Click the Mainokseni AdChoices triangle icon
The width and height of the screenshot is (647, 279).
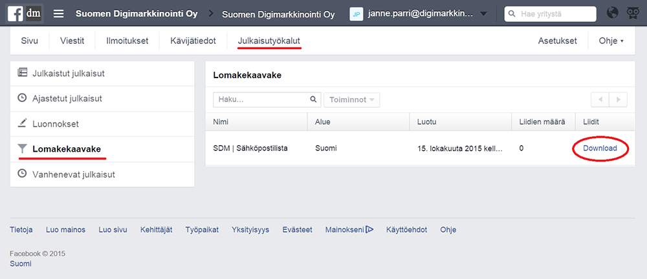(369, 229)
